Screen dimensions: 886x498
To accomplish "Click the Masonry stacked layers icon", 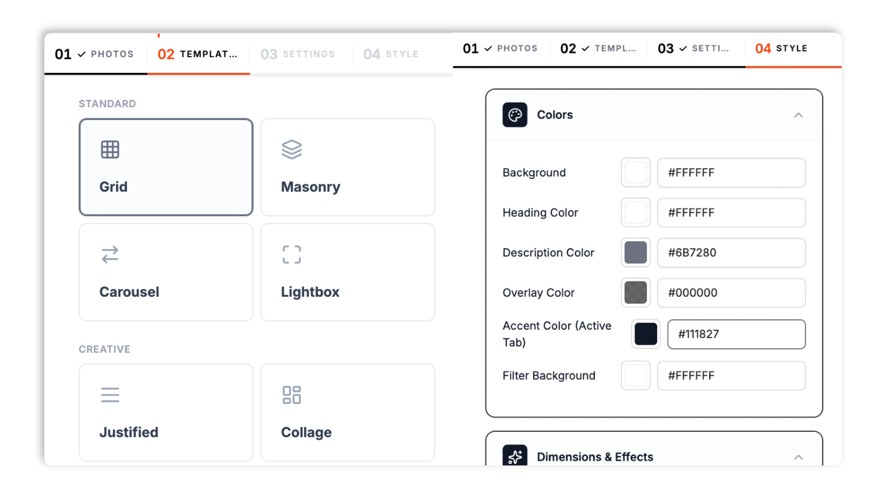I will (x=292, y=149).
